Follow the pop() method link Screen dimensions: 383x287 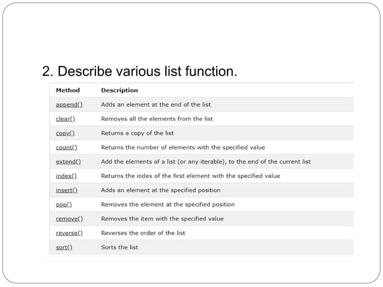[64, 204]
